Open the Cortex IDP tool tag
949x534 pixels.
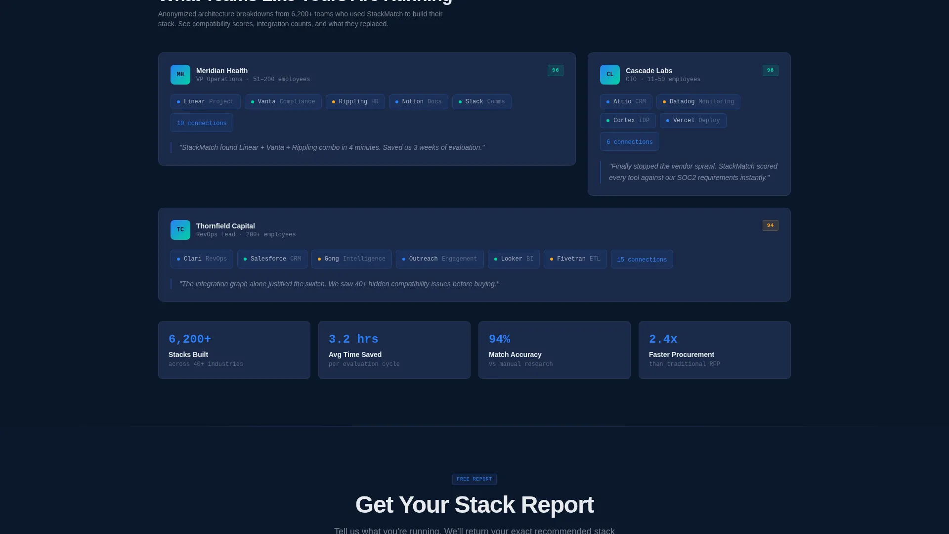pos(628,121)
